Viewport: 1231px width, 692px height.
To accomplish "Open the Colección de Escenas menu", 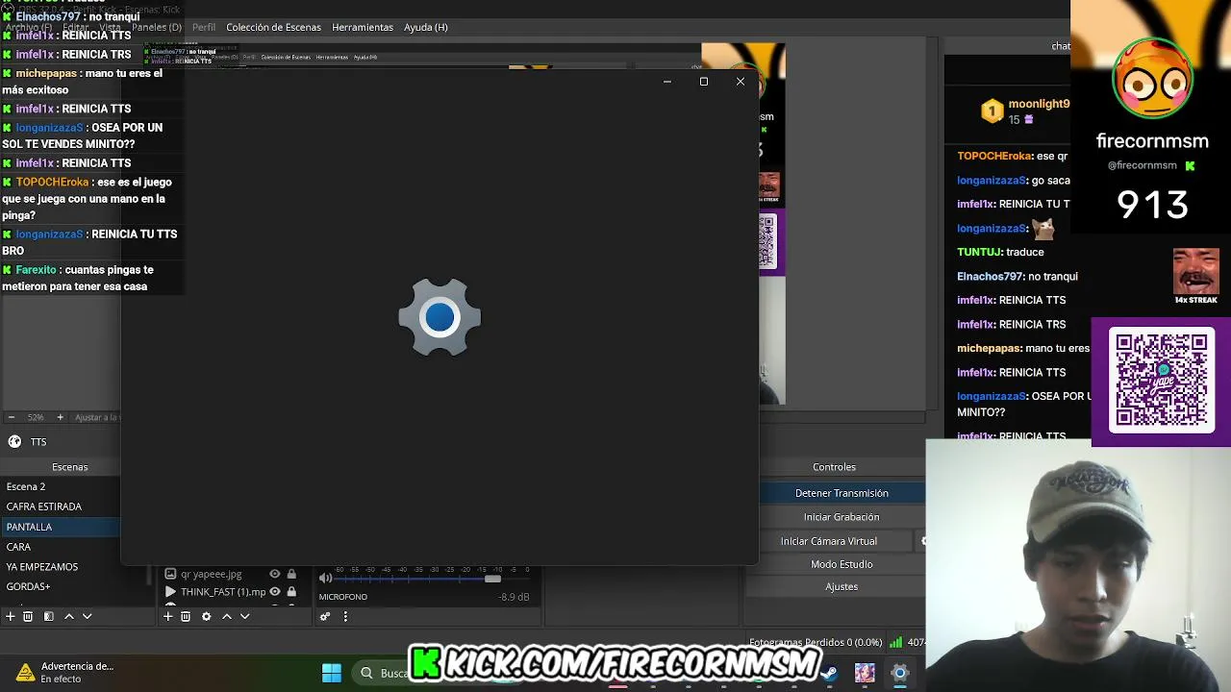I will tap(273, 27).
